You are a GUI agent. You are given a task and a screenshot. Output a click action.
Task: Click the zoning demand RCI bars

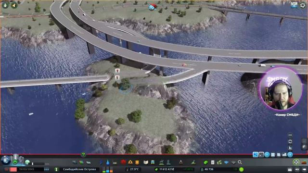[108, 170]
